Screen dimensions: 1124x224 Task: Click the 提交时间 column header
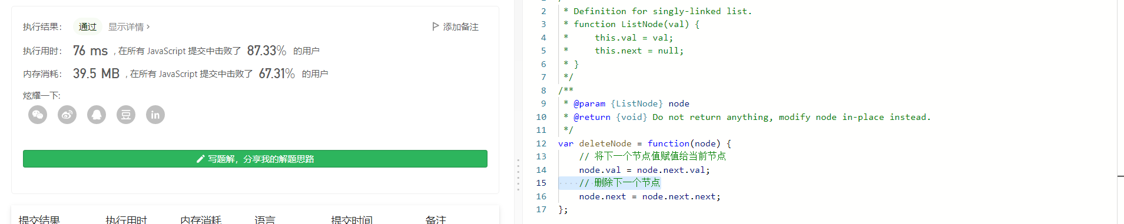coord(352,220)
